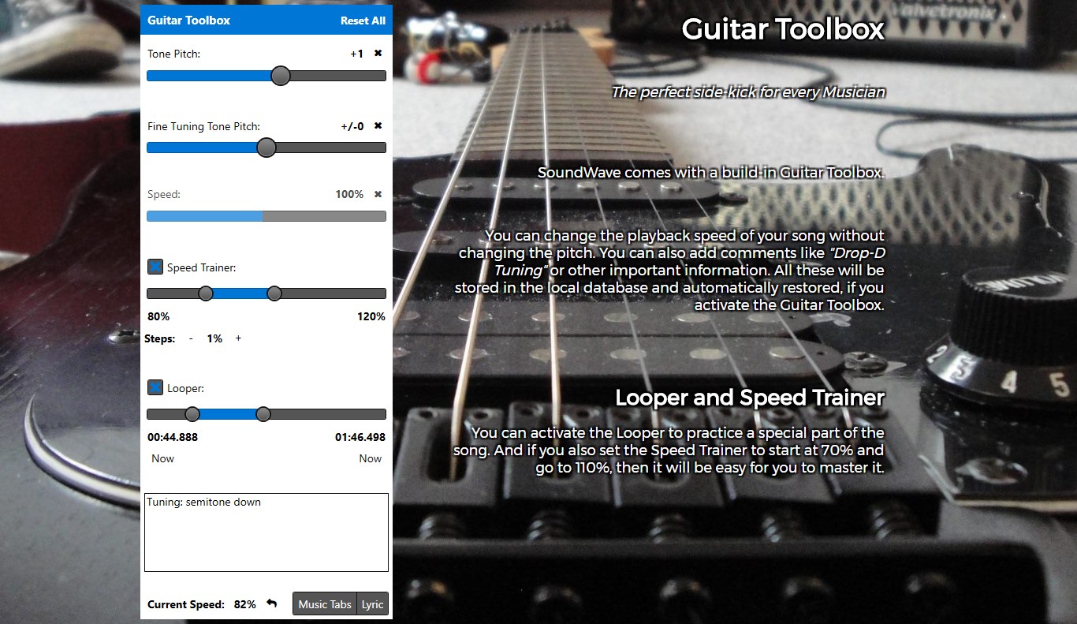1077x624 pixels.
Task: Click the Tone Pitch value +1
Action: (357, 54)
